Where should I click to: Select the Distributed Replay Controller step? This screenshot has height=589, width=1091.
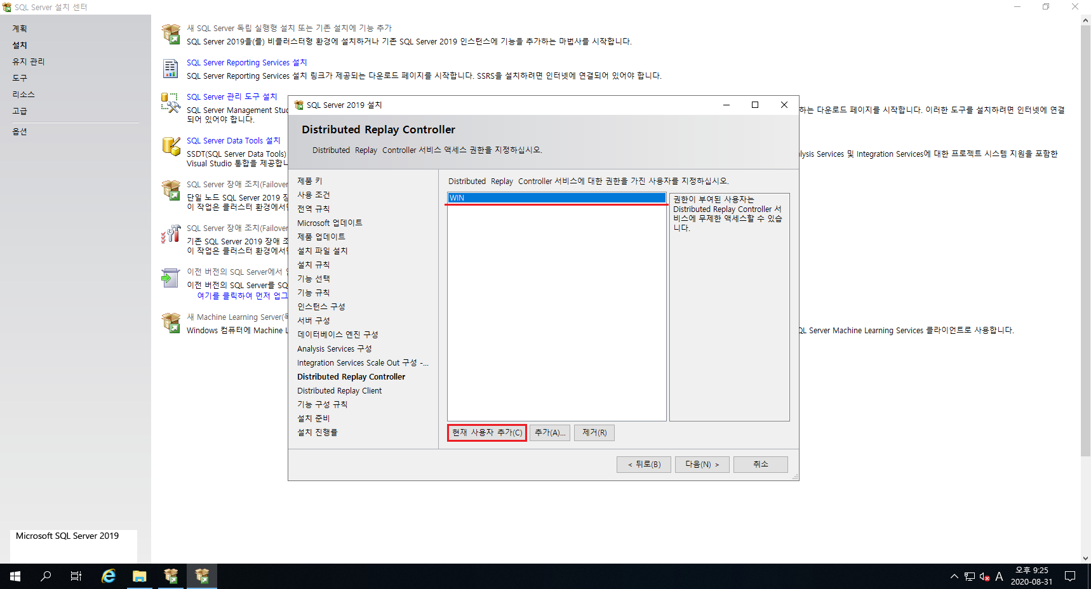[x=351, y=376]
